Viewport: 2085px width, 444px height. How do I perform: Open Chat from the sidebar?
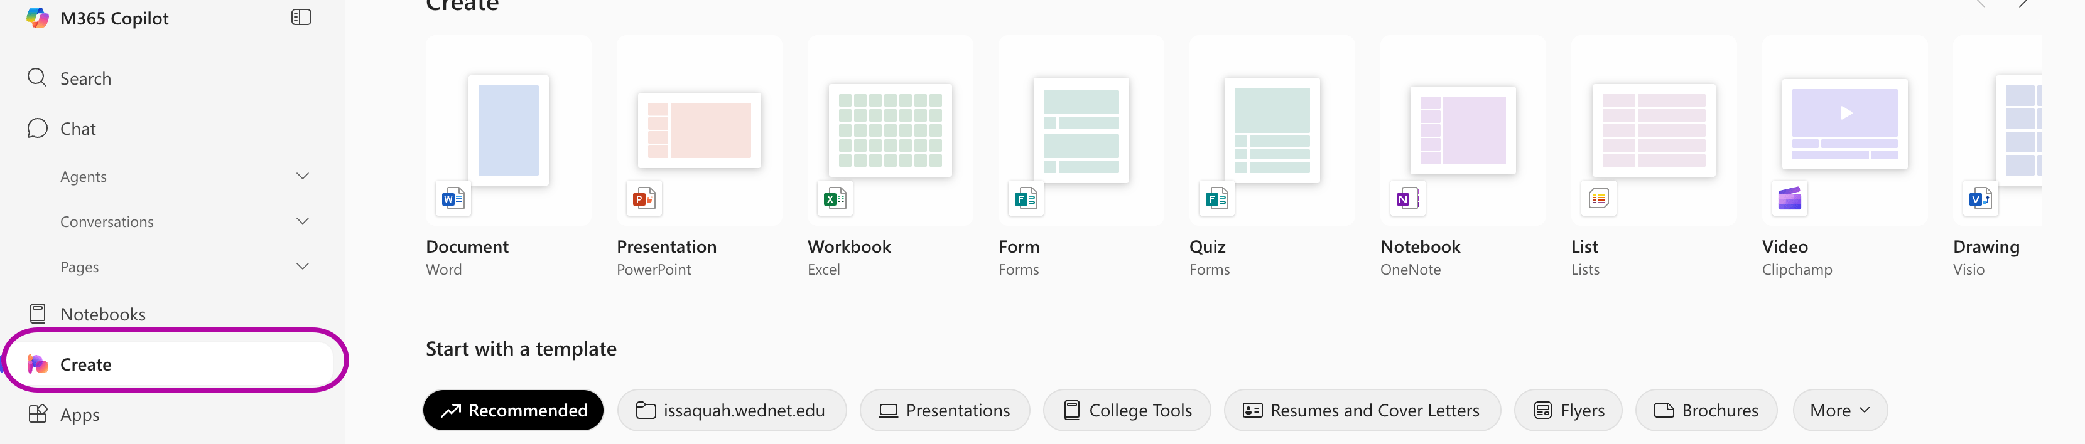(78, 129)
